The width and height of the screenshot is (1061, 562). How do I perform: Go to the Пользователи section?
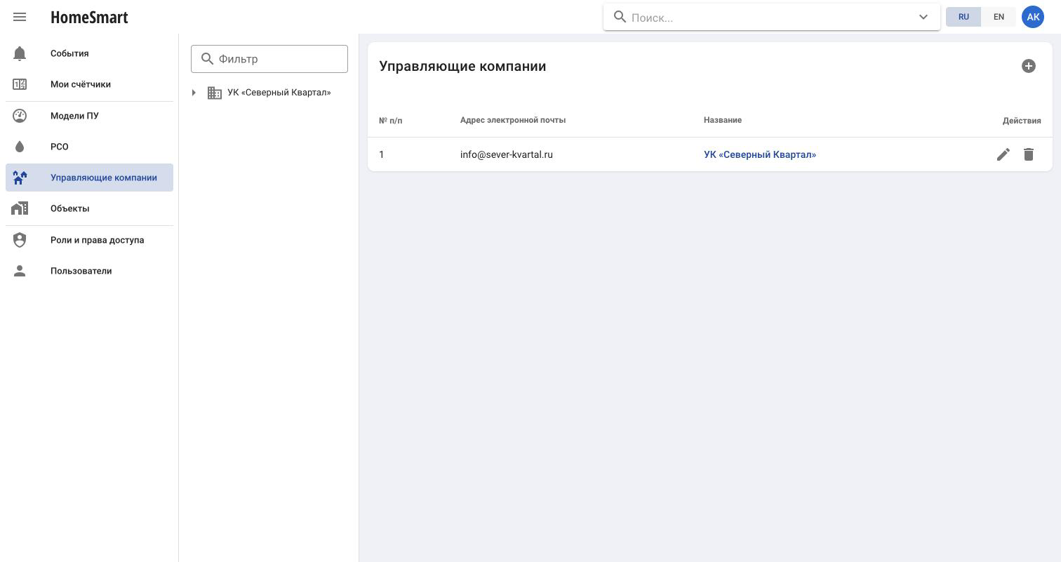(x=89, y=271)
